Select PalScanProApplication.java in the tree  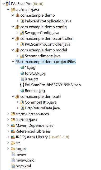click(48, 21)
